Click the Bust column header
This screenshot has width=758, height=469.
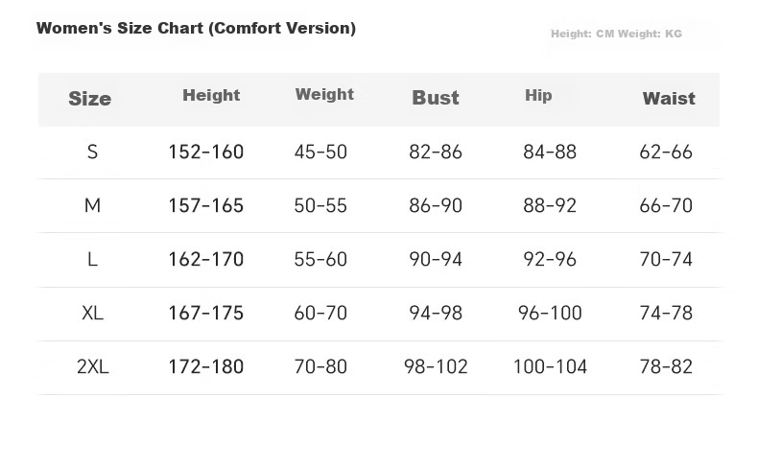click(x=435, y=98)
